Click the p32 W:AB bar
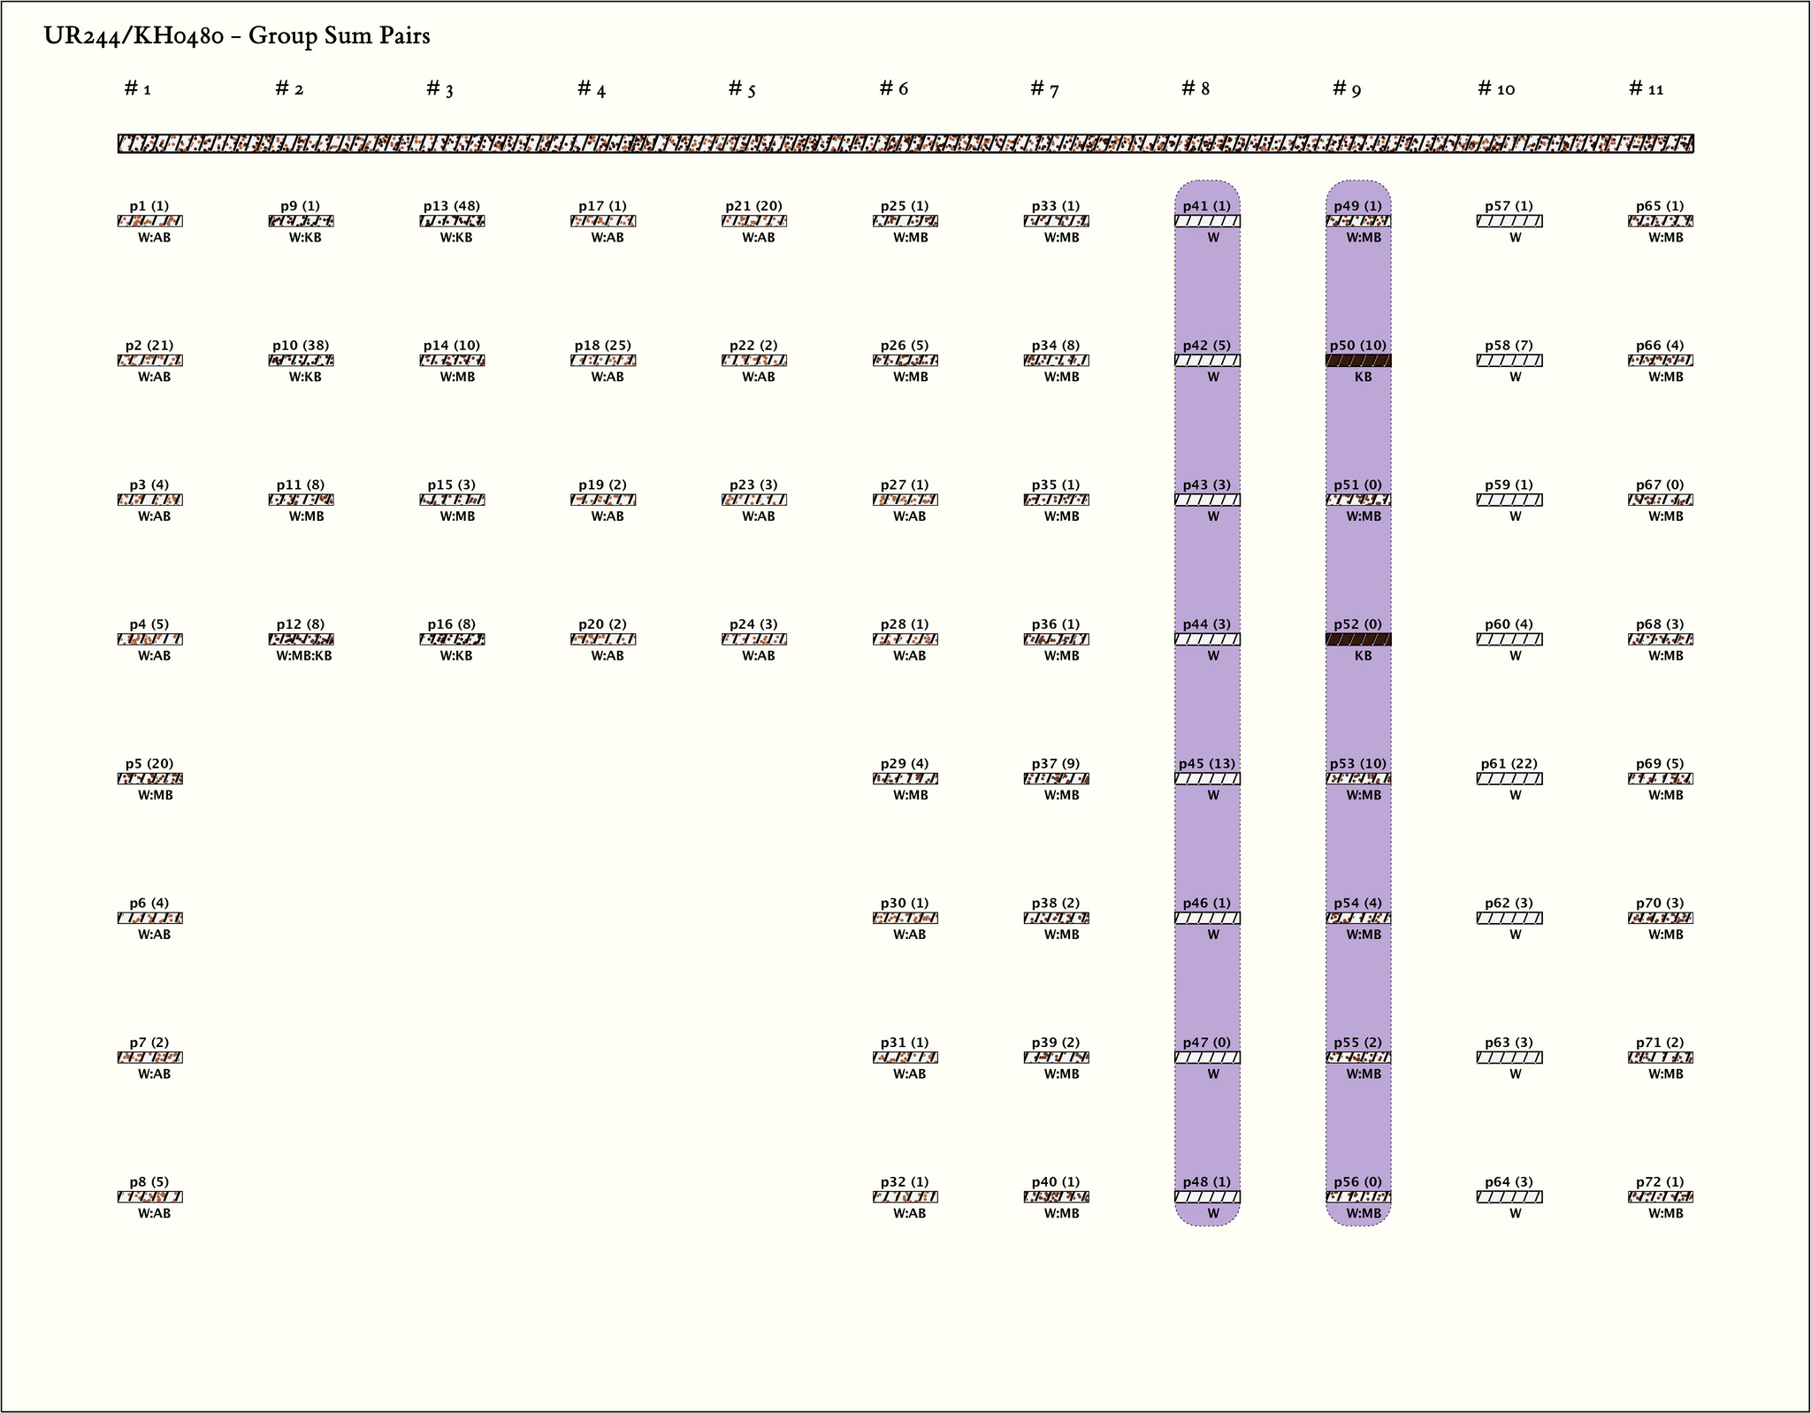The width and height of the screenshot is (1811, 1413). (x=905, y=1197)
